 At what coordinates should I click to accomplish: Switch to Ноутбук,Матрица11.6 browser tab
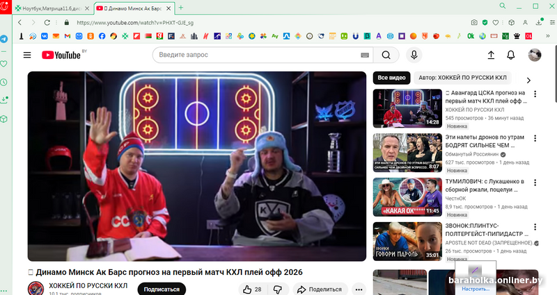coord(52,8)
